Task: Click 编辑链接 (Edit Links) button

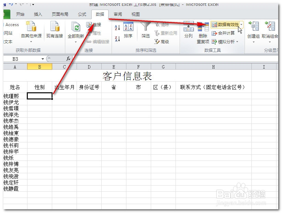Action: [x=98, y=42]
